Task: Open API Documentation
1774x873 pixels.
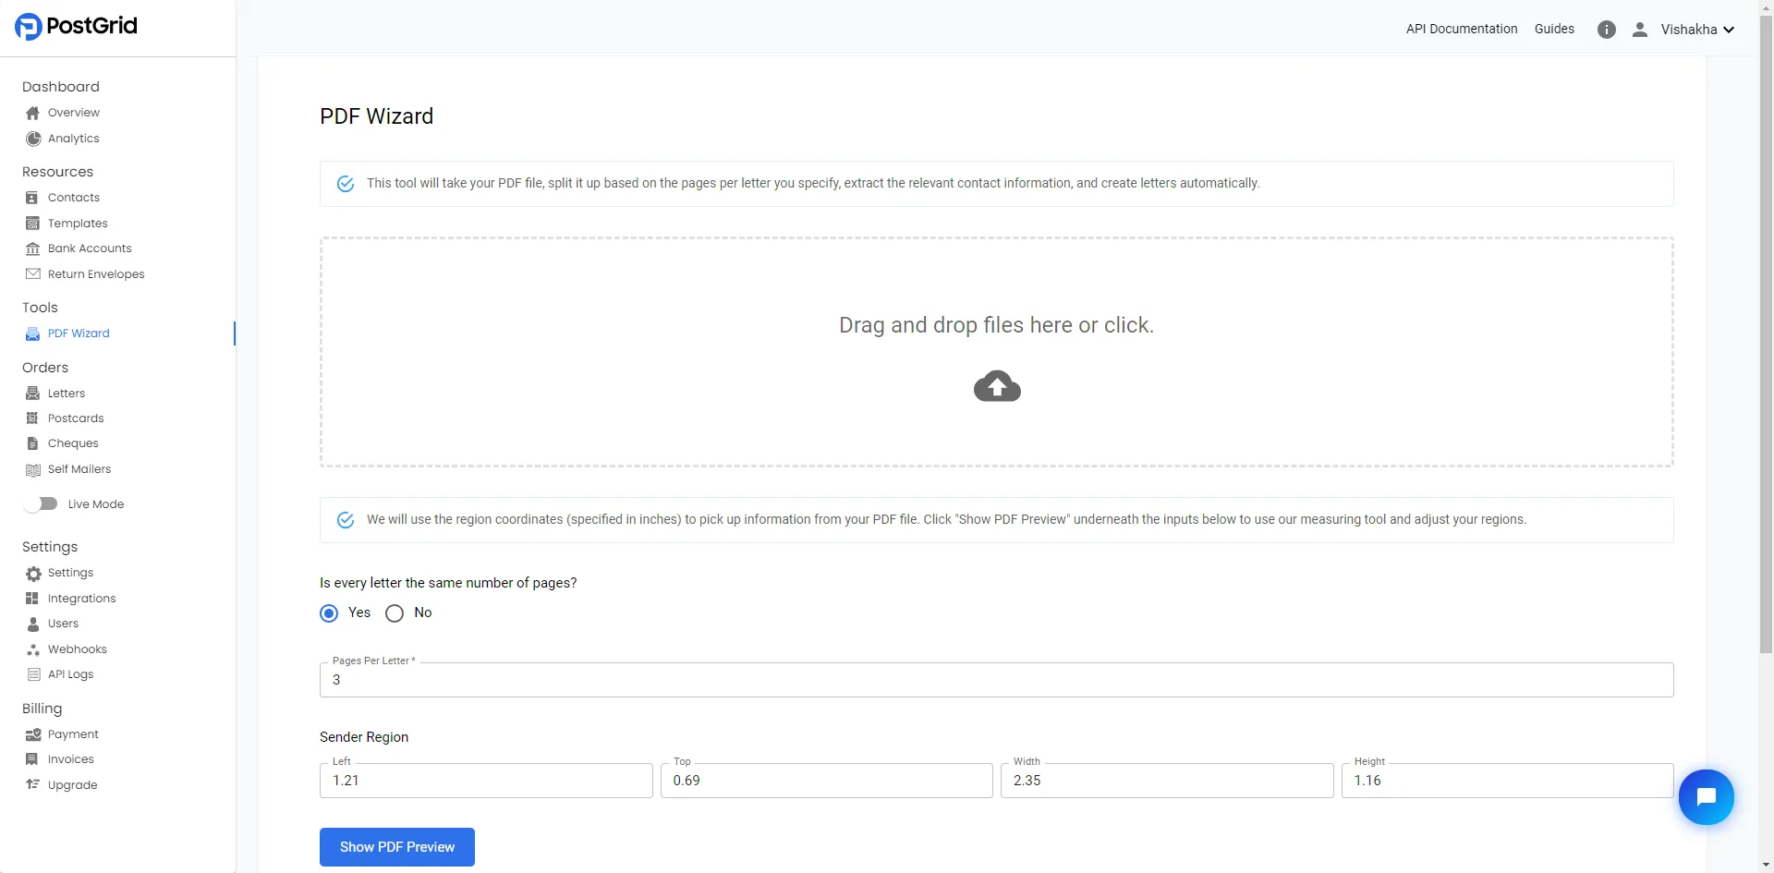Action: coord(1461,29)
